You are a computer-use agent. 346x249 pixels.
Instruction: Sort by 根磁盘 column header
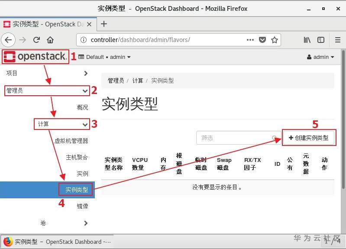pyautogui.click(x=179, y=164)
